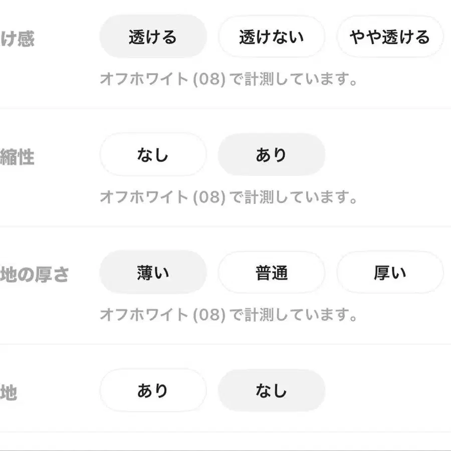Screen dimensions: 451x451
Task: Select あり in the 縮性 stretch row
Action: click(272, 154)
